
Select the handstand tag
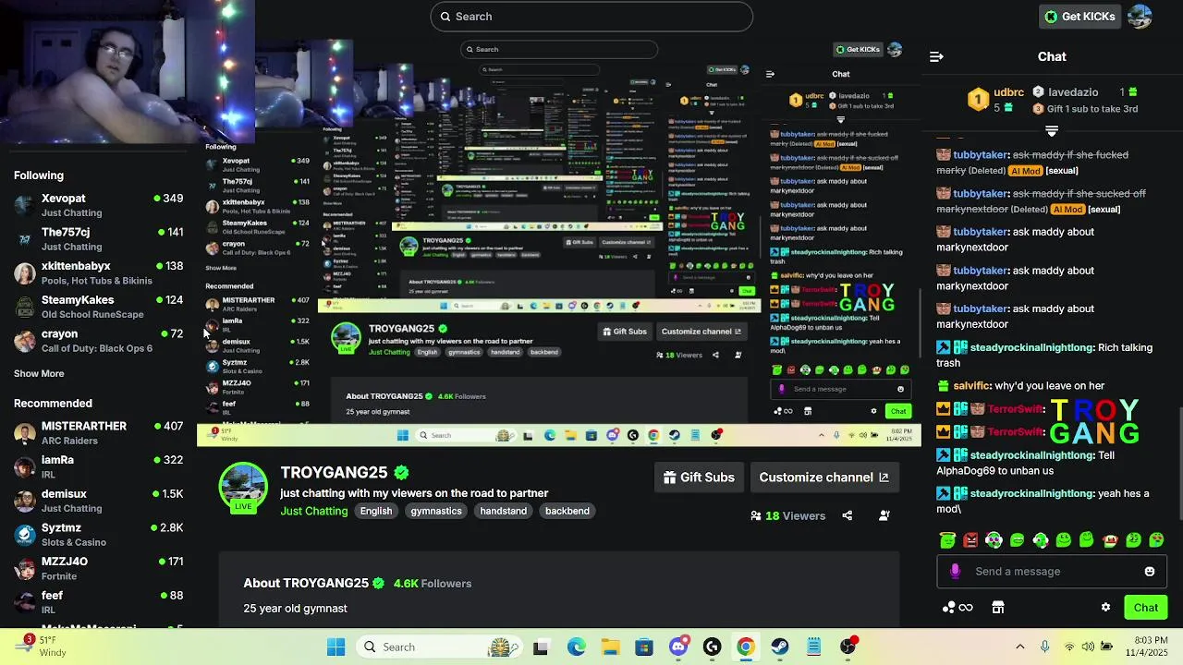(x=503, y=511)
